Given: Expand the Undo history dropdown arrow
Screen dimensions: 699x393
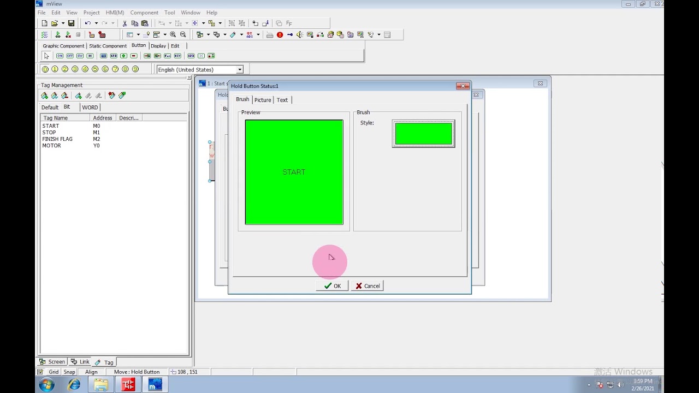Looking at the screenshot, I should pos(96,23).
